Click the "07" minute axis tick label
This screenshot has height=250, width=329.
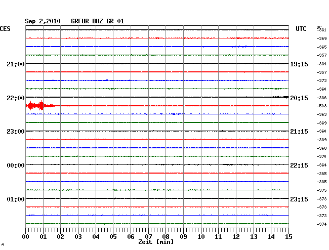[x=148, y=237]
